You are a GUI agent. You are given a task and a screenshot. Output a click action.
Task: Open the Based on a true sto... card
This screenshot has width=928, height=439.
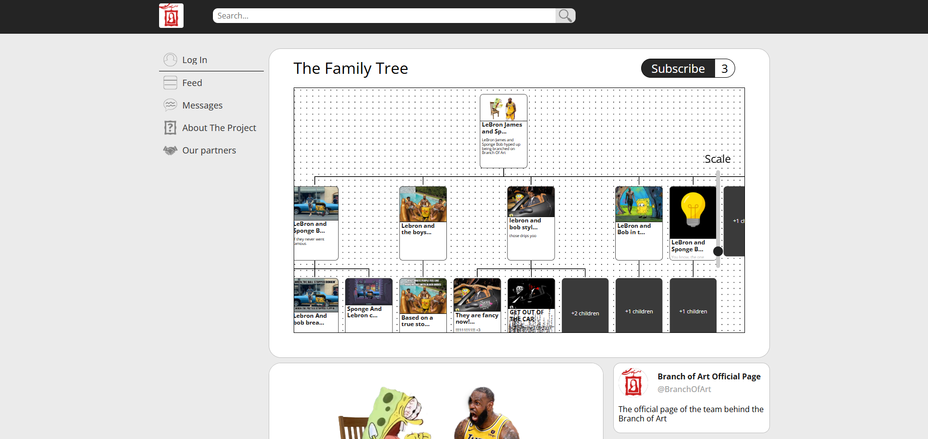click(423, 306)
